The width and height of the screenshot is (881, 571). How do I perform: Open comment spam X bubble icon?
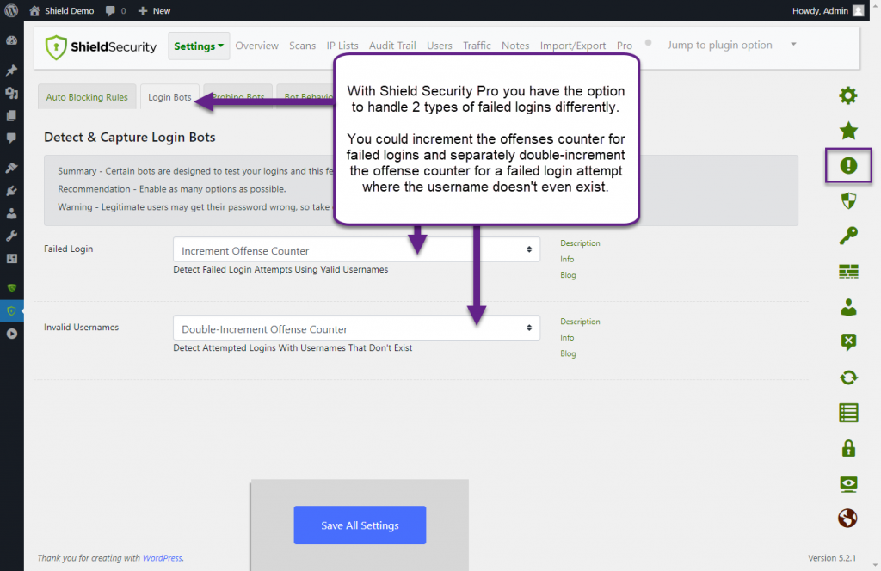click(x=847, y=342)
